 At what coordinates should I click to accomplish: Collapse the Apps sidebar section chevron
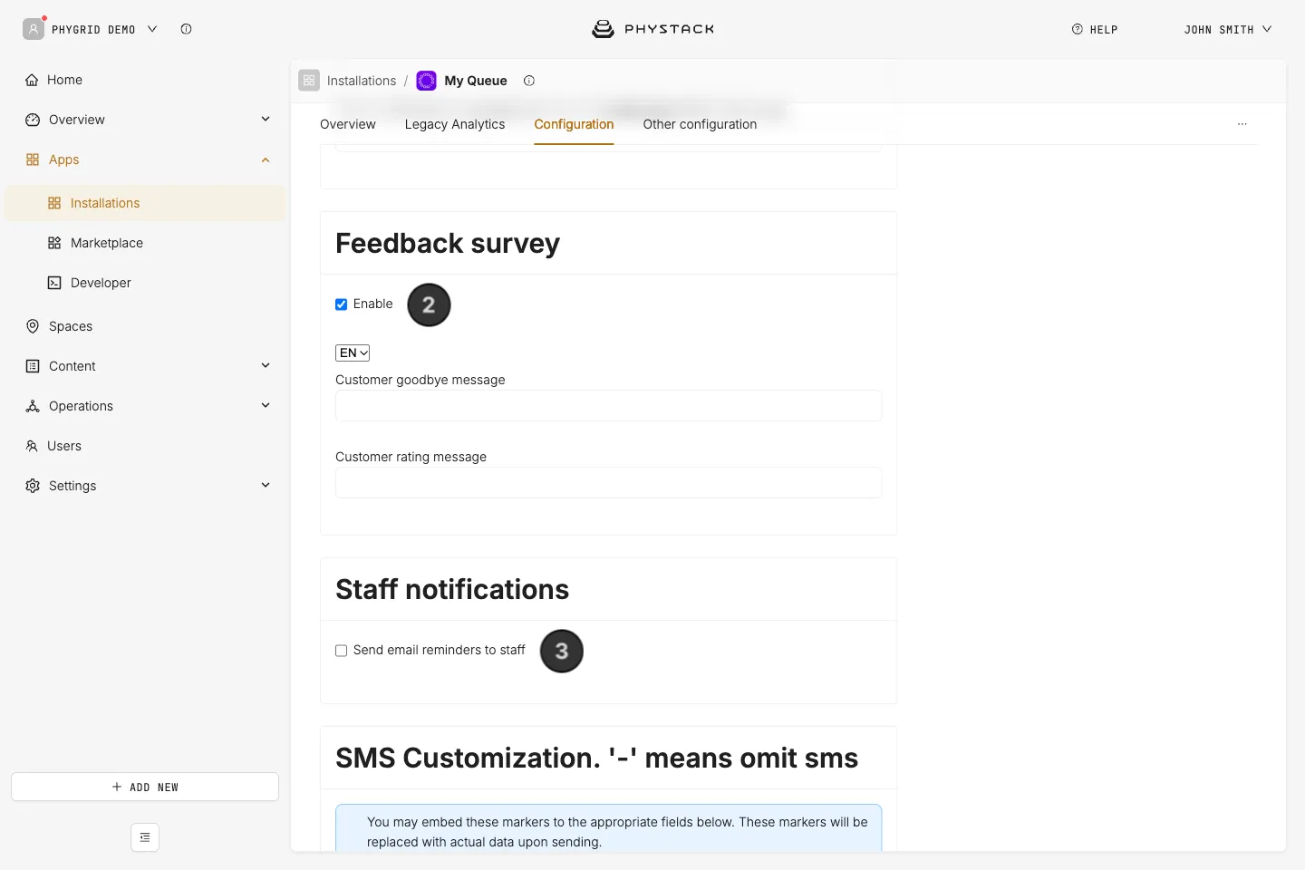[266, 160]
